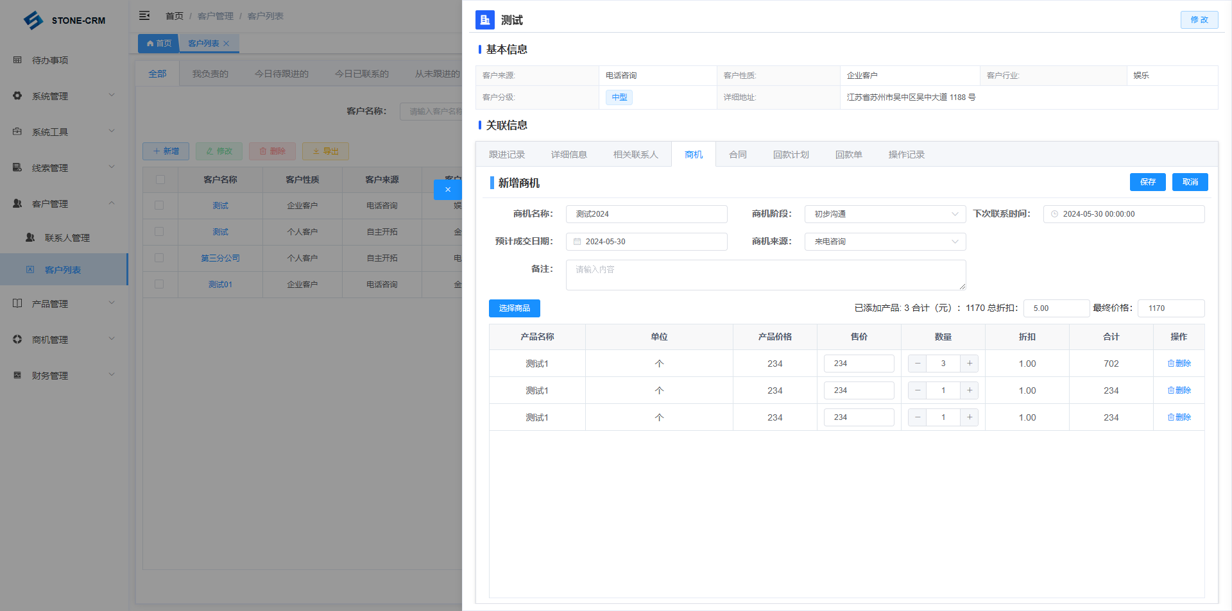Click the 中型 customer grade tag
The image size is (1232, 611).
619,97
